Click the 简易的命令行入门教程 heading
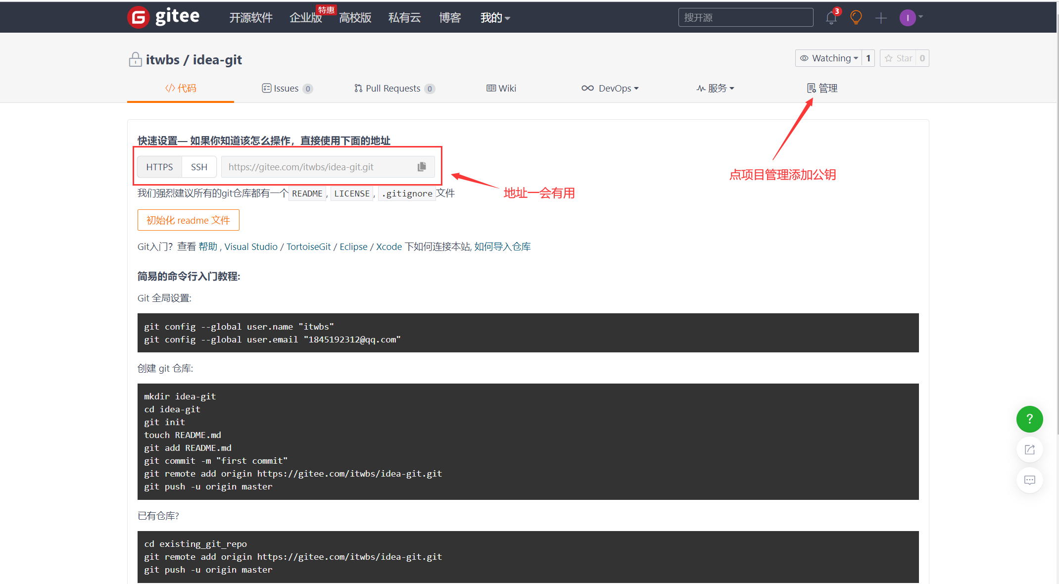This screenshot has width=1059, height=584. pos(189,276)
